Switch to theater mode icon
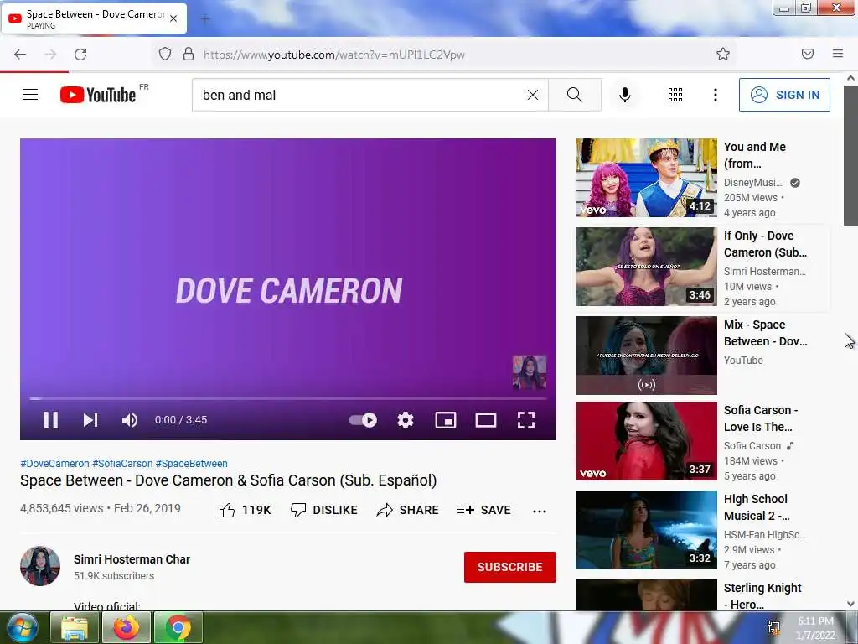Image resolution: width=858 pixels, height=644 pixels. [x=486, y=420]
